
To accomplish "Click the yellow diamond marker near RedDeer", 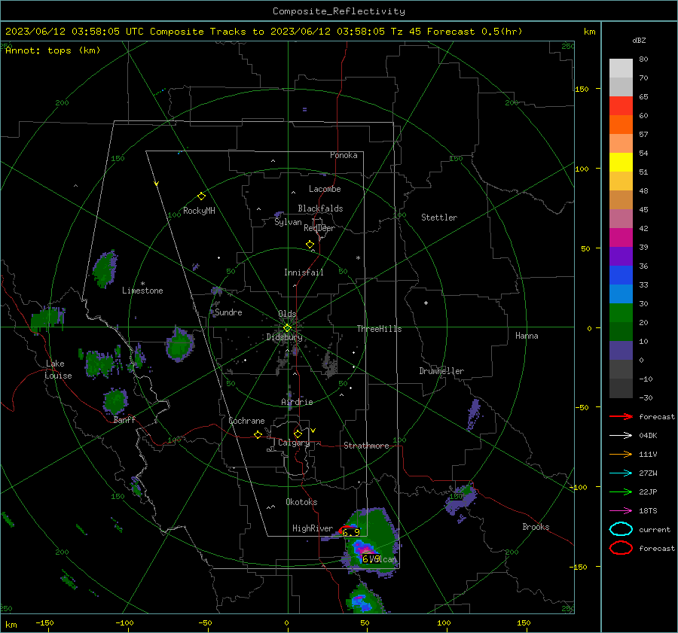I will (310, 245).
